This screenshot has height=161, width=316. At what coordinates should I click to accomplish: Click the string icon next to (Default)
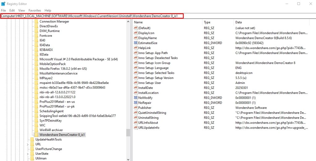tap(136, 28)
